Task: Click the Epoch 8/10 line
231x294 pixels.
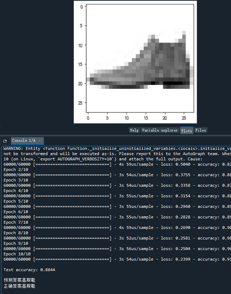Action: [x=16, y=233]
